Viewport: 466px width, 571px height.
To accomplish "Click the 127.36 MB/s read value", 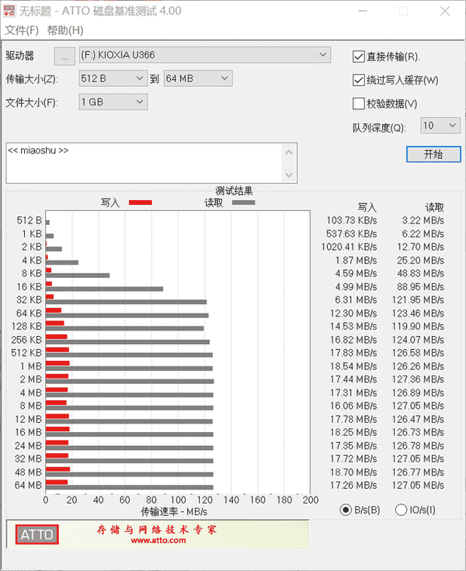I will [418, 379].
